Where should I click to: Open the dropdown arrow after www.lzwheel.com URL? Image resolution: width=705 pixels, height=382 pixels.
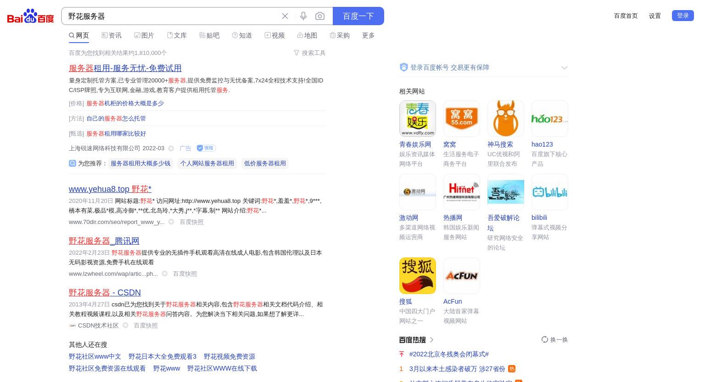point(165,273)
